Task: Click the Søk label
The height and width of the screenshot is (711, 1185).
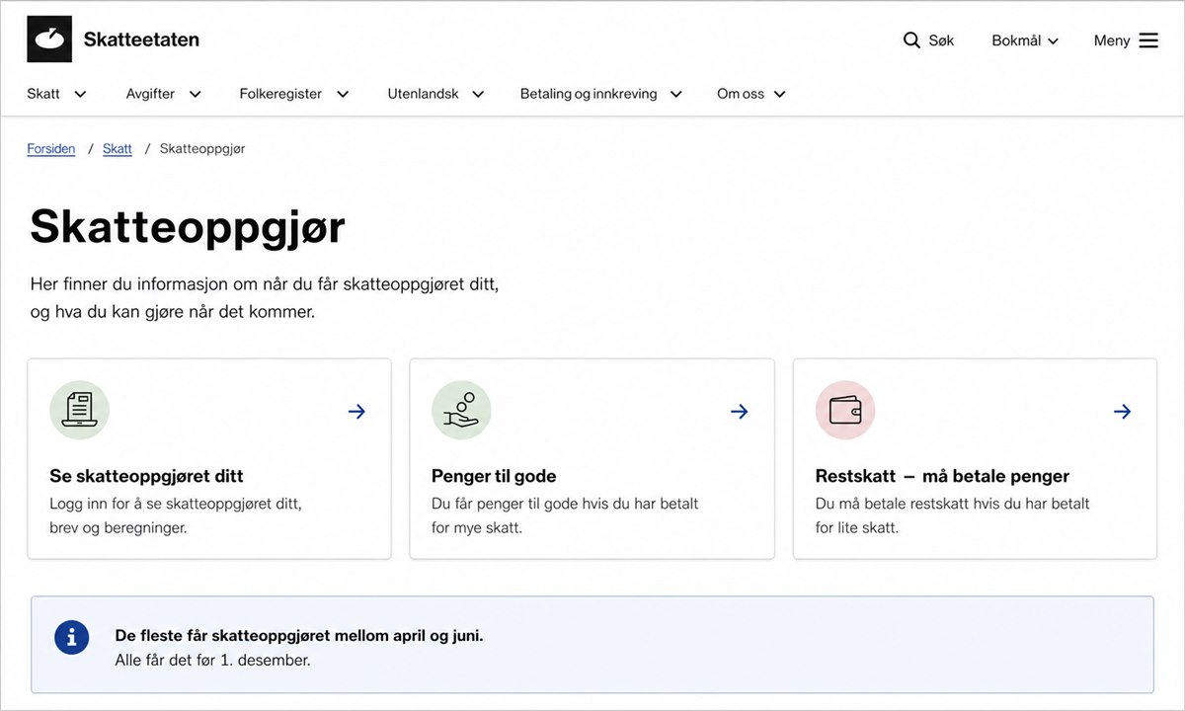Action: (x=941, y=40)
